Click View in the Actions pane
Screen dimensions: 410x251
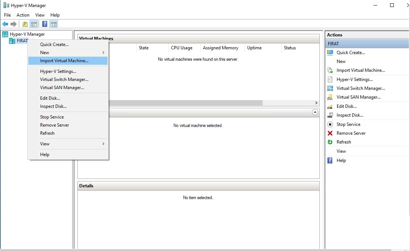click(341, 151)
